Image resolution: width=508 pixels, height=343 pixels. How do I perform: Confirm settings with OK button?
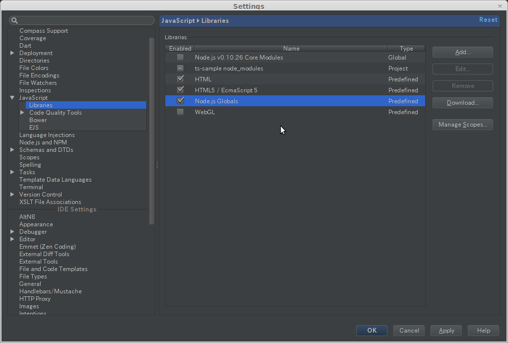pyautogui.click(x=372, y=331)
